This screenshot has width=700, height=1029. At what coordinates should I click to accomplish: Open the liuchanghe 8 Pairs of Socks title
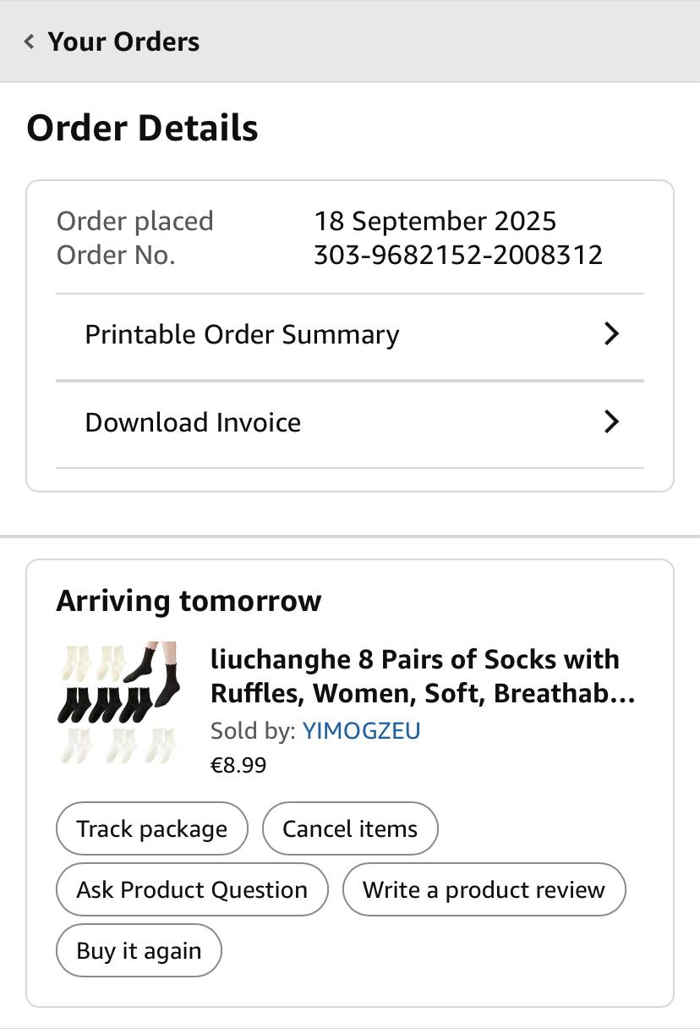(422, 676)
